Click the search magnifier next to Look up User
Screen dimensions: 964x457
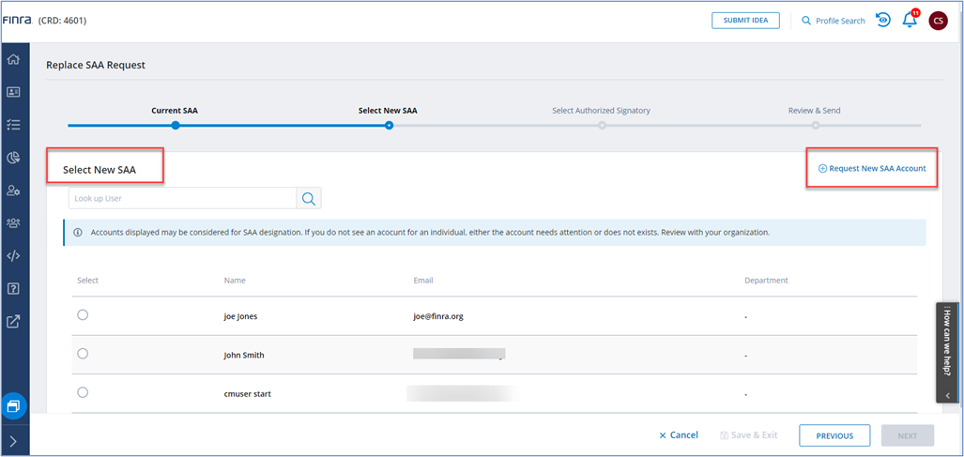(x=309, y=198)
